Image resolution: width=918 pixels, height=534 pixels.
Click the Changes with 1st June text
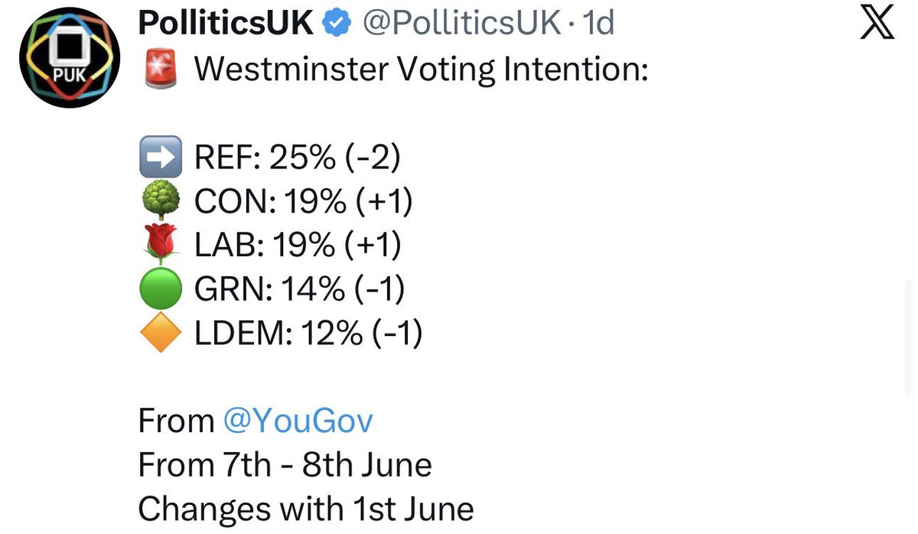point(306,509)
